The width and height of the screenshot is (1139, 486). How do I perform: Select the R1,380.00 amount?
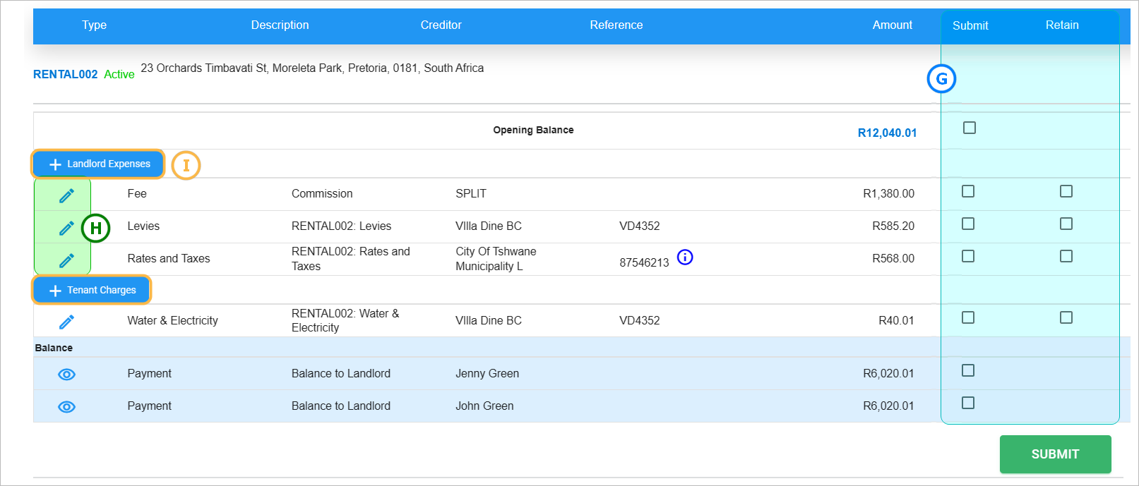tap(888, 193)
